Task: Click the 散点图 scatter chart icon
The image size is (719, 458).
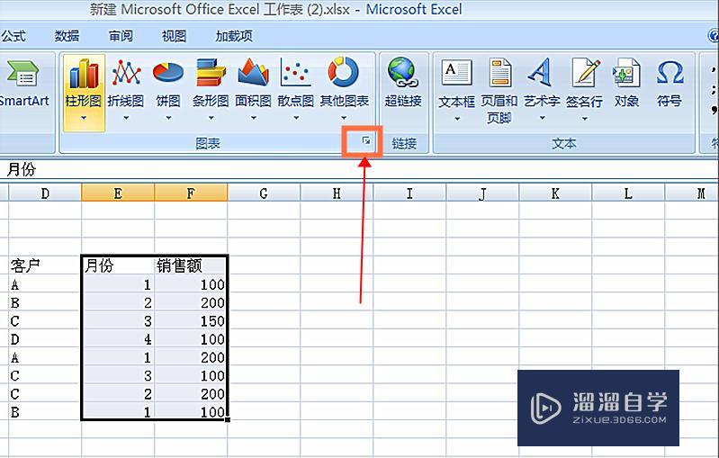Action: [x=296, y=73]
